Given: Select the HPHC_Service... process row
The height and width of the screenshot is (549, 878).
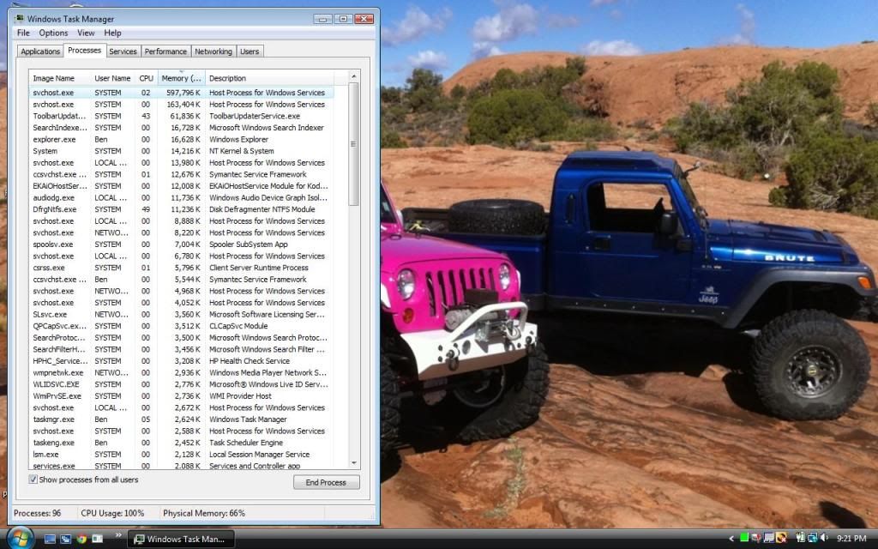Looking at the screenshot, I should (182, 361).
